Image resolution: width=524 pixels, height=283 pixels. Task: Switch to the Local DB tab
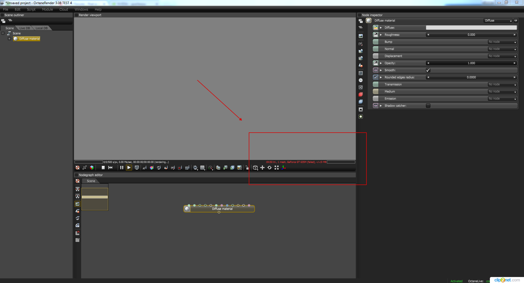pos(42,28)
